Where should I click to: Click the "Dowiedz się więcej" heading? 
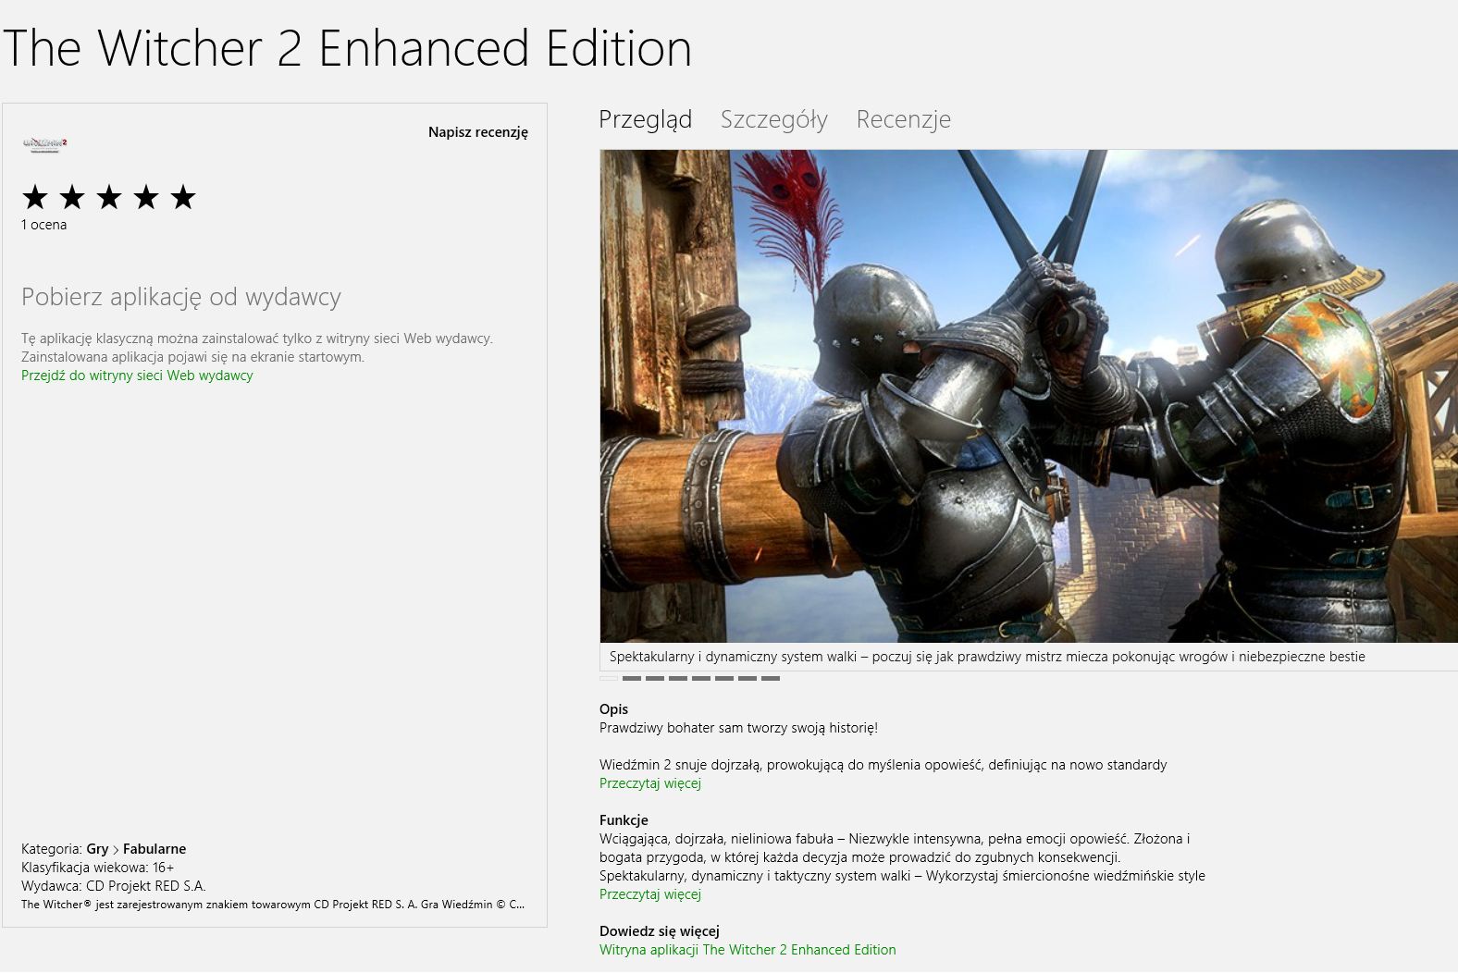click(660, 931)
